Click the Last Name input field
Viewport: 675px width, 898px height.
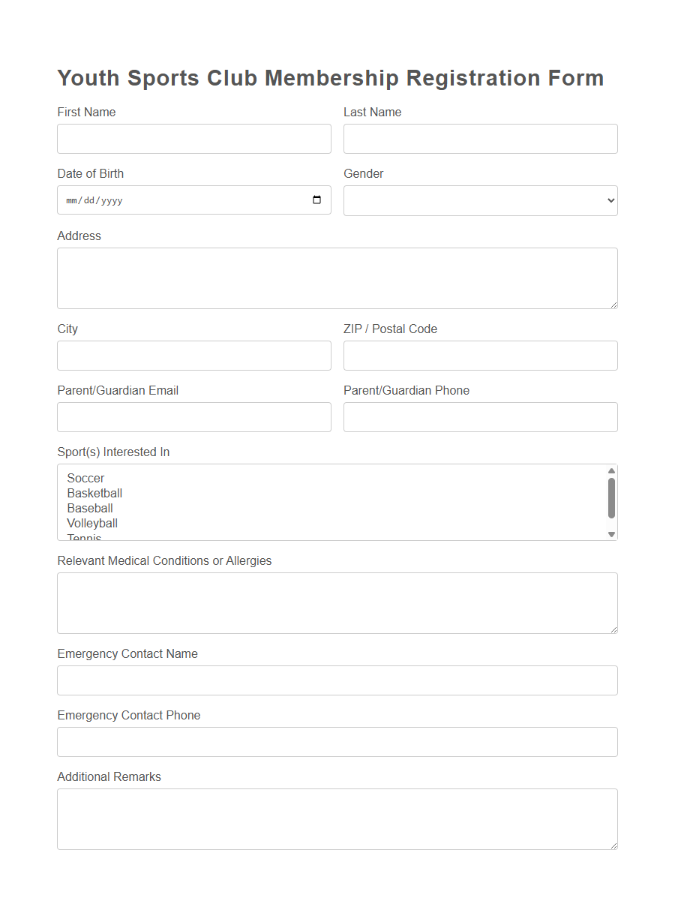coord(480,138)
